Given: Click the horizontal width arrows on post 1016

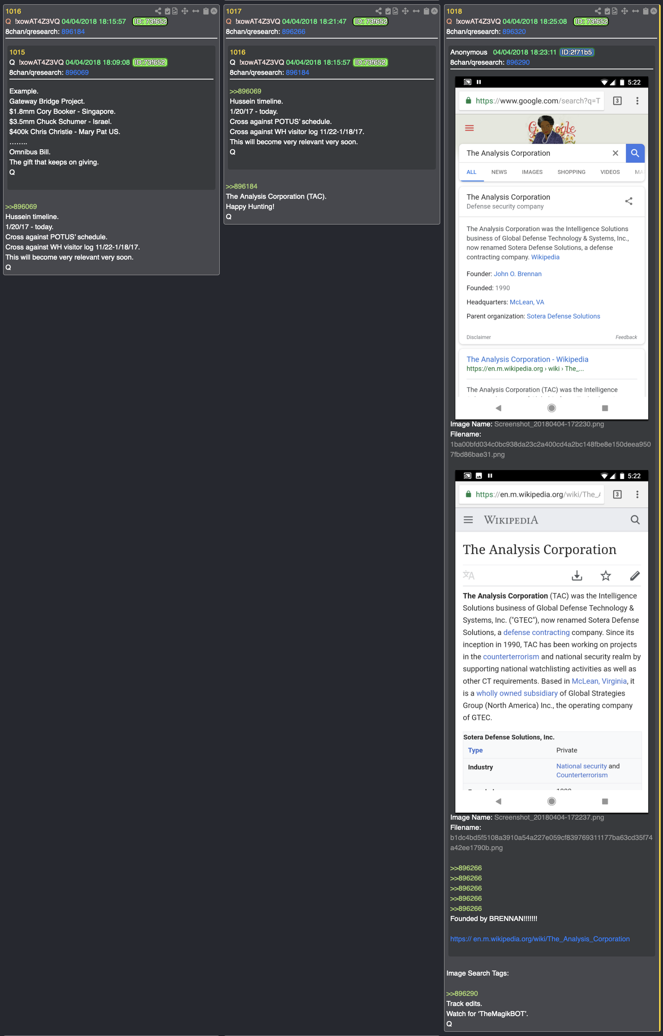Looking at the screenshot, I should pyautogui.click(x=196, y=11).
